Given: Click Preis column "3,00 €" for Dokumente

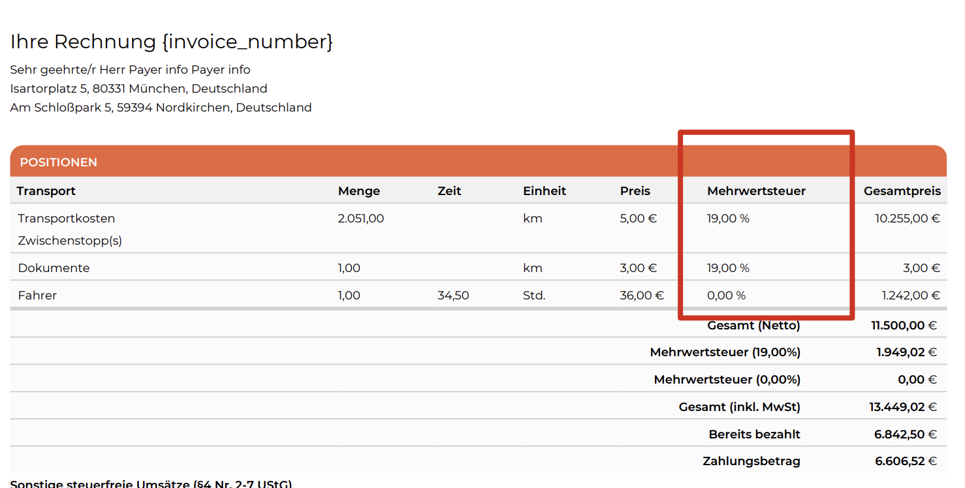Looking at the screenshot, I should [x=639, y=268].
